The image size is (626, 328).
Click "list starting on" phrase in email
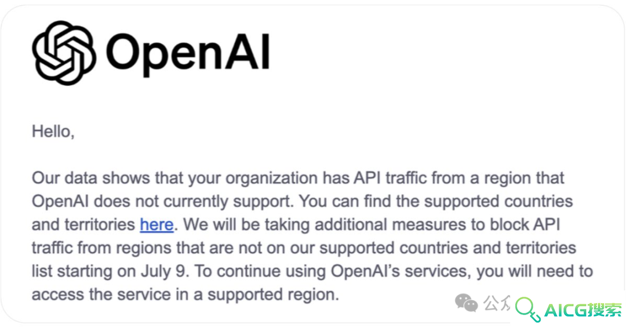pyautogui.click(x=84, y=272)
